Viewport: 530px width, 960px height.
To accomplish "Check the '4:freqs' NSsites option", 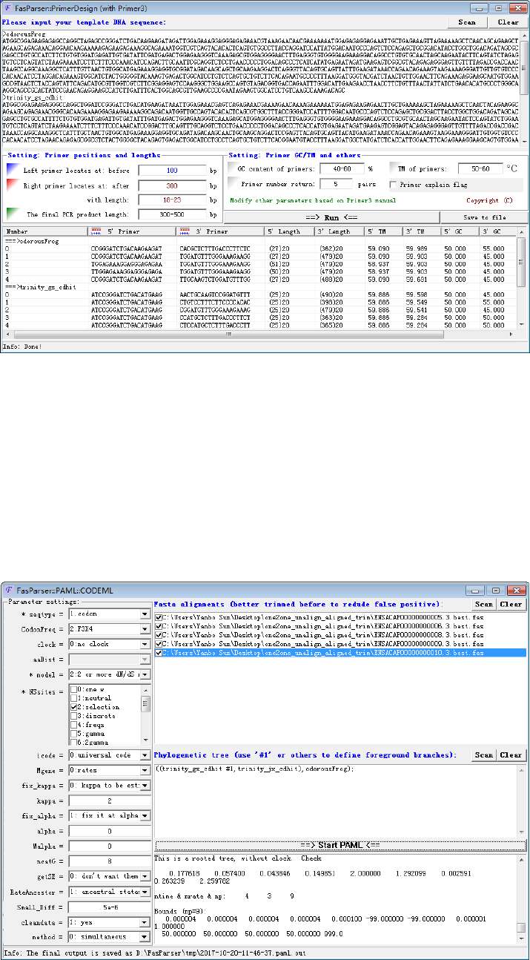I will pos(73,725).
